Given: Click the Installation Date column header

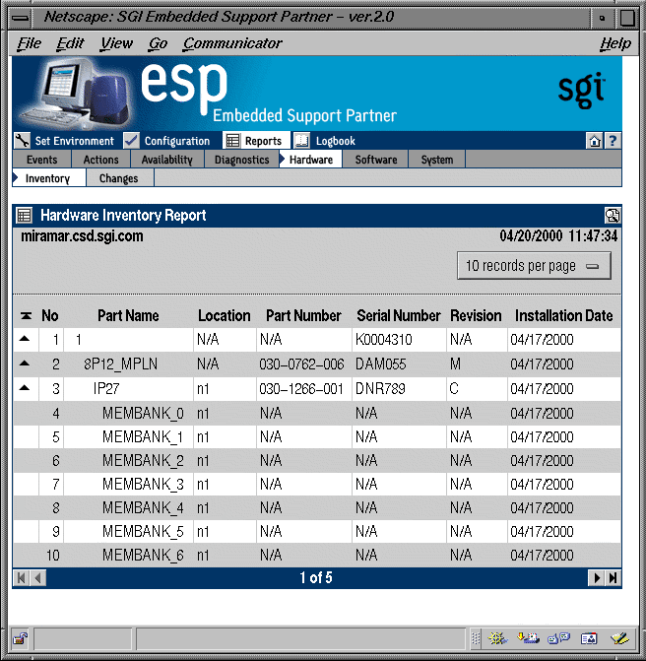Looking at the screenshot, I should pyautogui.click(x=564, y=315).
